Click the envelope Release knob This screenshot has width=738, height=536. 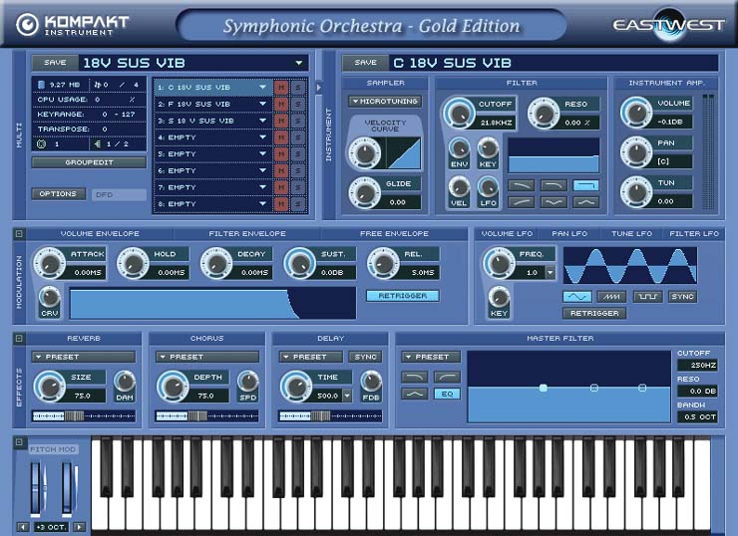point(383,263)
